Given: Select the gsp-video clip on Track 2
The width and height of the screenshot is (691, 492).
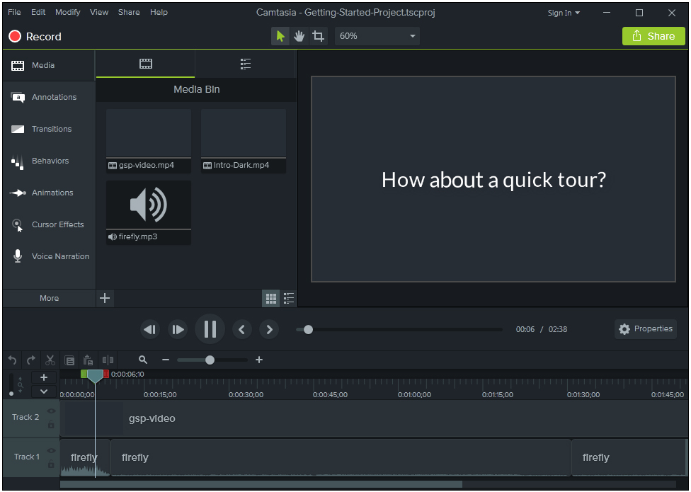Looking at the screenshot, I should pyautogui.click(x=375, y=418).
